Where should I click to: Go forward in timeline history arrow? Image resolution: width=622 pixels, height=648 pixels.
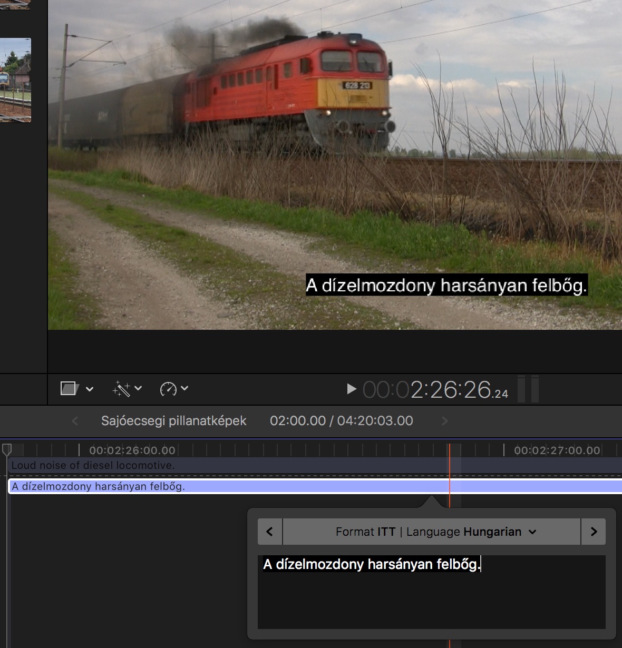pyautogui.click(x=445, y=421)
